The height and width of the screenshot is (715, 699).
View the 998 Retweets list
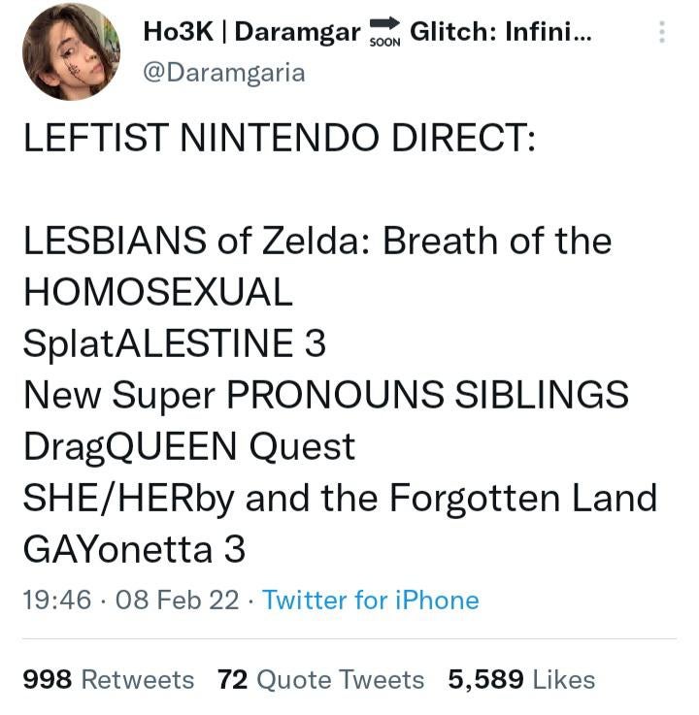(x=109, y=679)
